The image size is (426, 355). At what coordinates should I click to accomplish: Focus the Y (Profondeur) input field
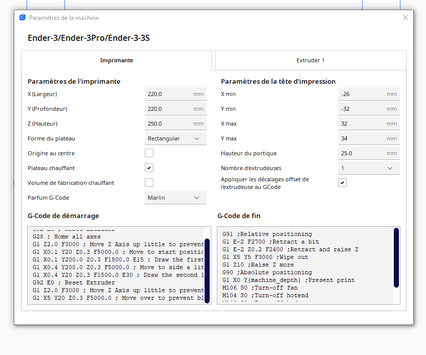(175, 109)
